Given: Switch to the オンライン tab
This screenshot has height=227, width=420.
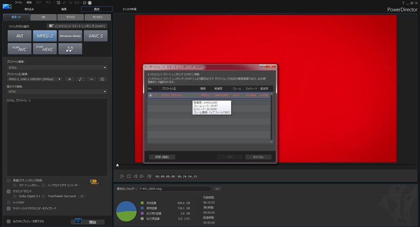Looking at the screenshot, I should (98, 17).
